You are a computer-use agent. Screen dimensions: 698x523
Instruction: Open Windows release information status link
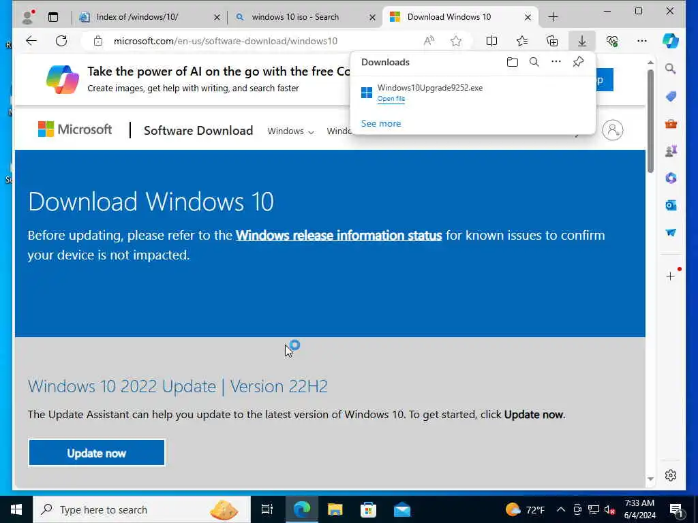point(339,235)
